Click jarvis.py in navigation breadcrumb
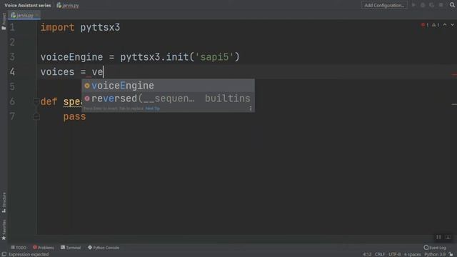Viewport: 457px width, 257px height. pyautogui.click(x=68, y=5)
